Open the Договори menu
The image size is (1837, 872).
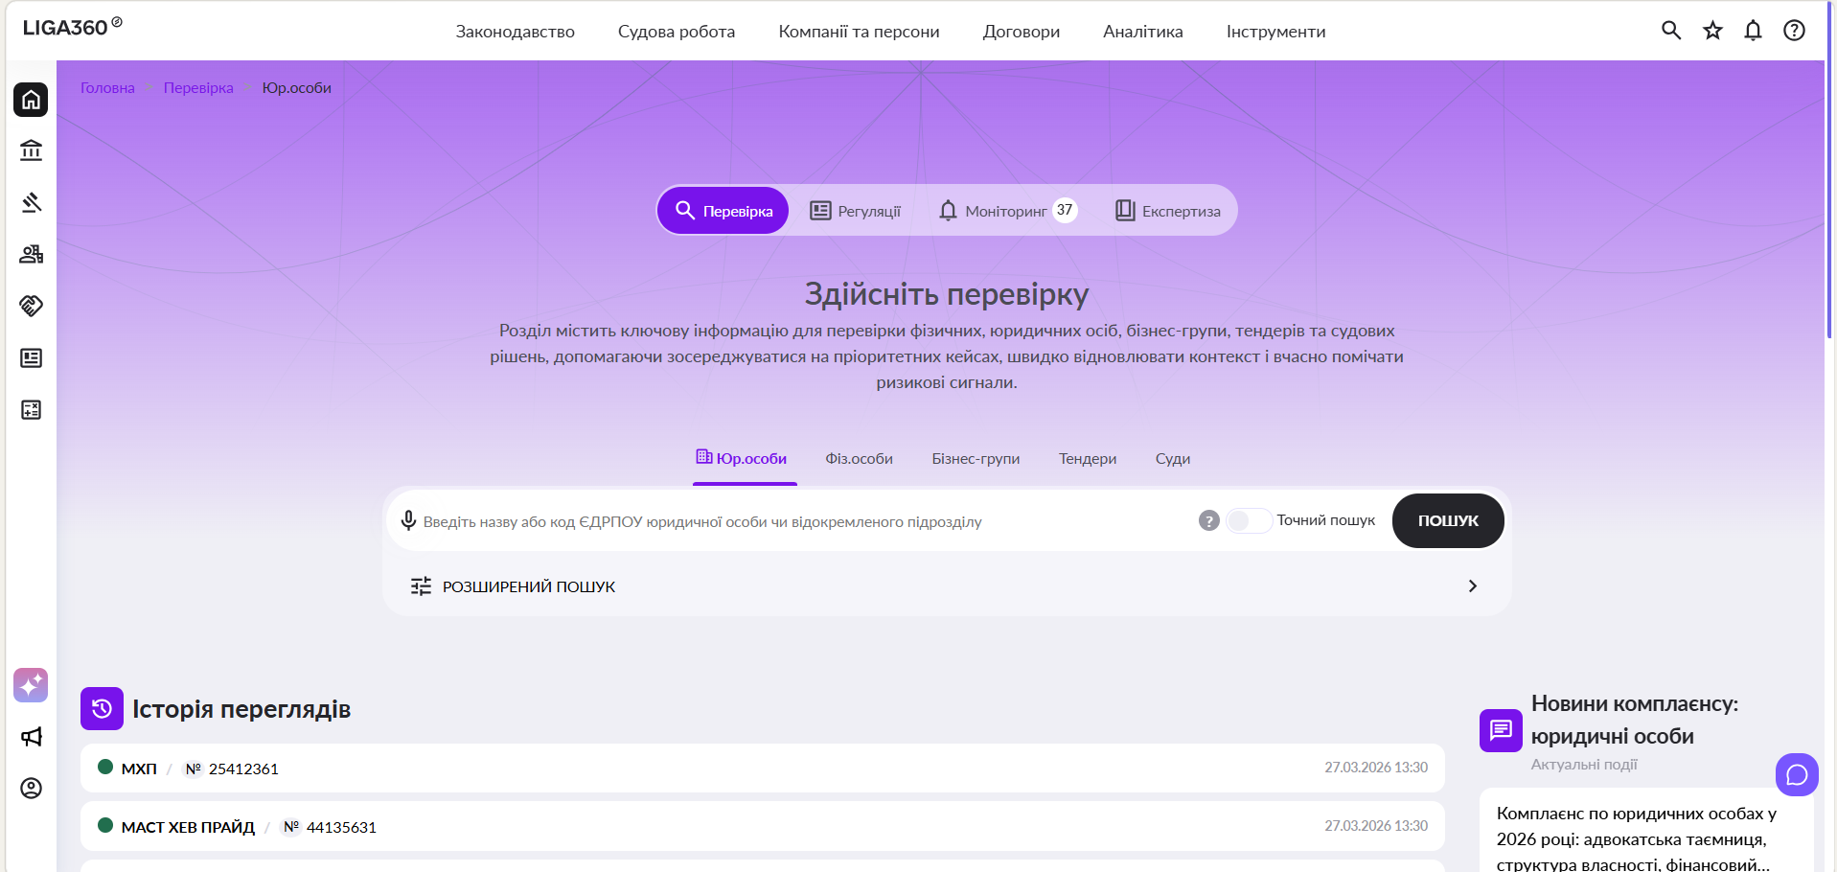(x=1022, y=32)
